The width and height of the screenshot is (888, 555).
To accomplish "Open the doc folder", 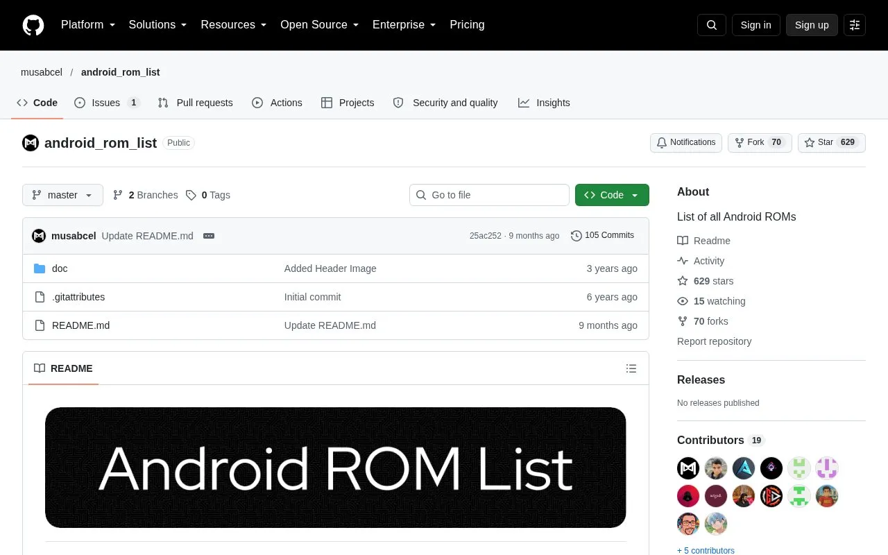I will pyautogui.click(x=60, y=268).
